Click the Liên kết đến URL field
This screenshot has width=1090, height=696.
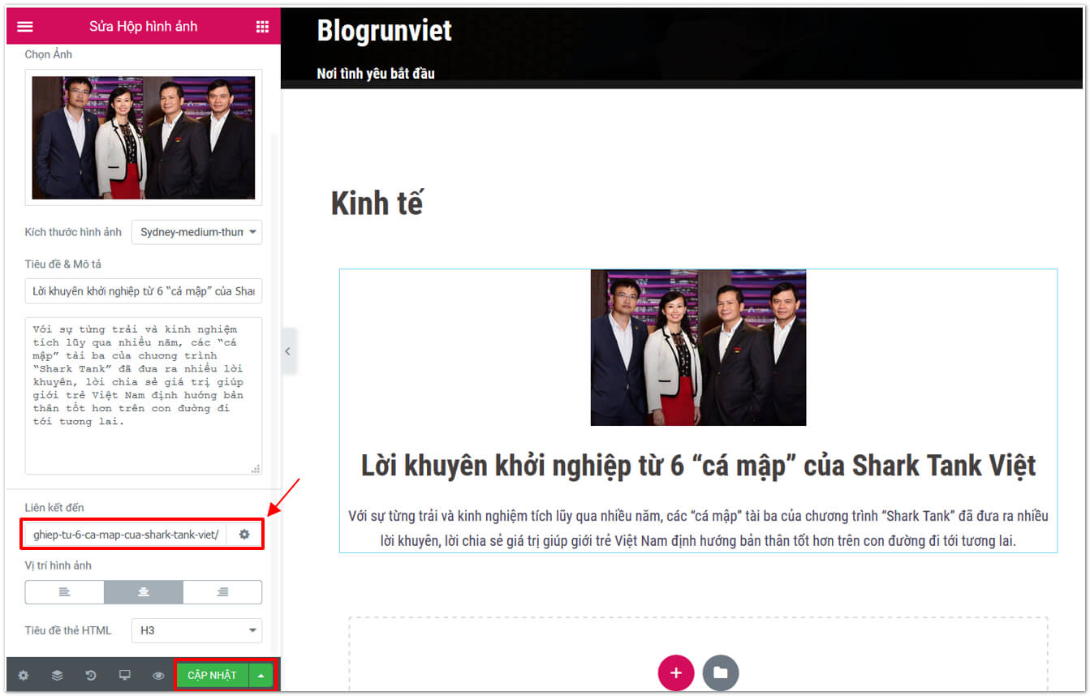[x=126, y=535]
